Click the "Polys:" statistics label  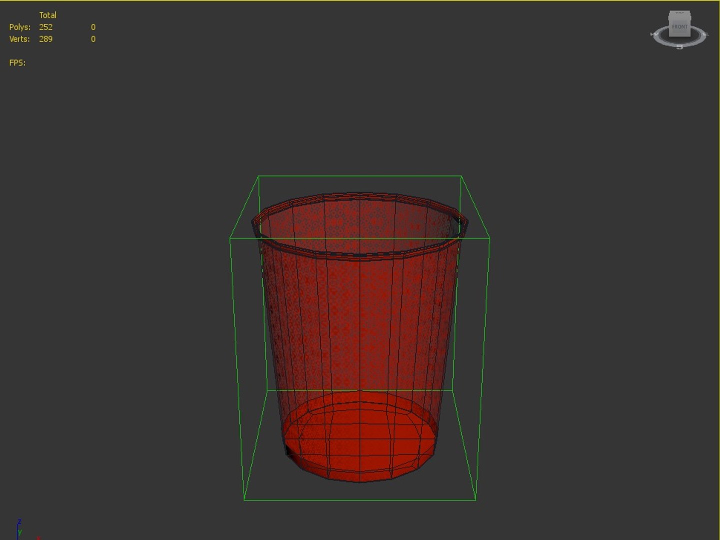(x=20, y=27)
